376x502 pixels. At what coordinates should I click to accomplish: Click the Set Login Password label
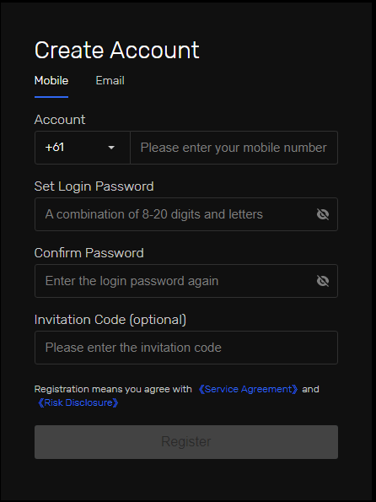coord(94,186)
